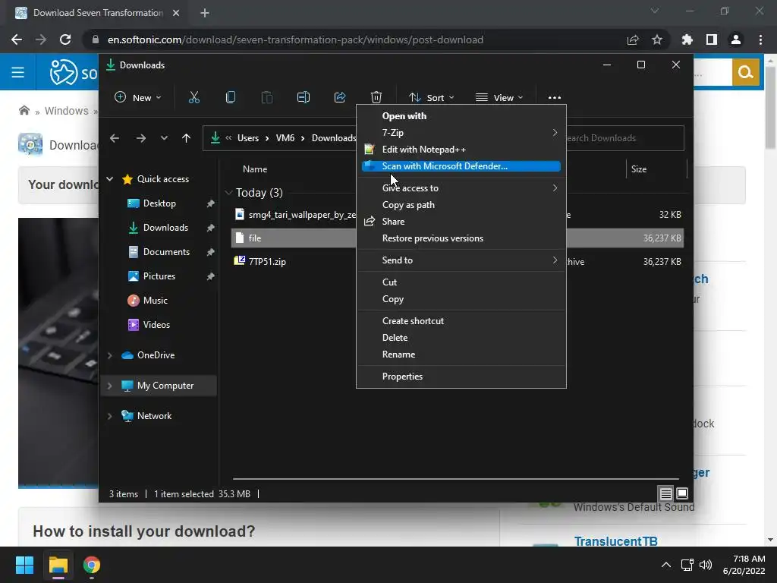Open the View dropdown
Image resolution: width=777 pixels, height=583 pixels.
(499, 98)
